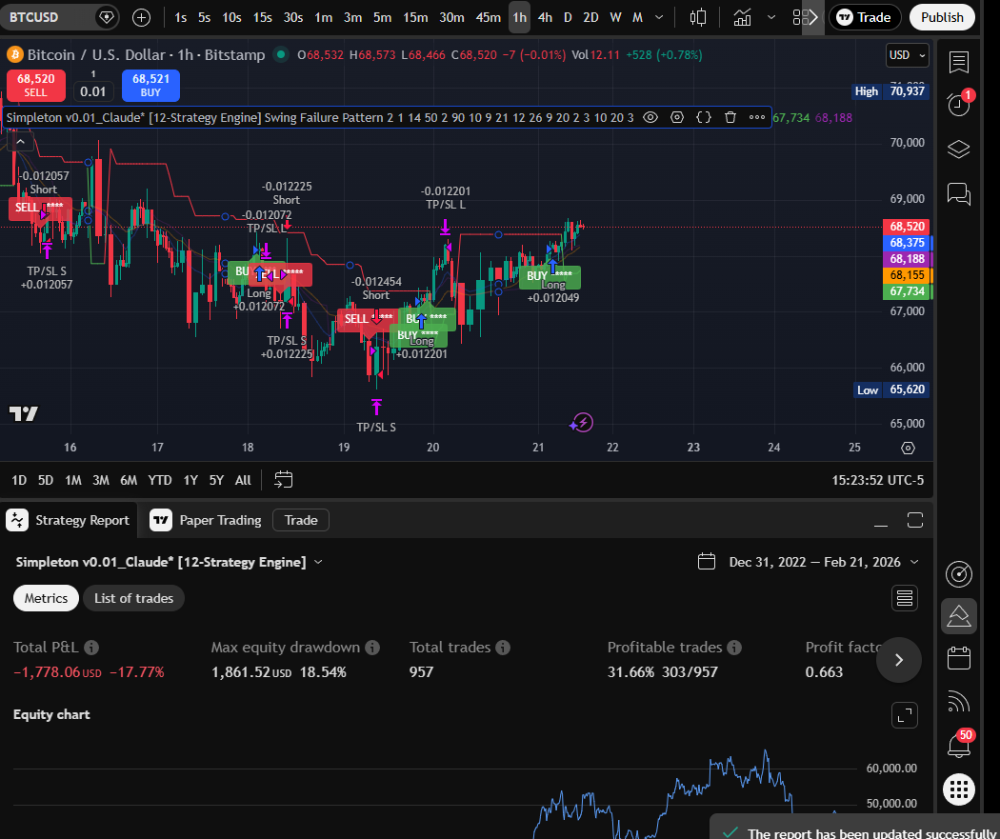Click the Publish button
The height and width of the screenshot is (839, 1000).
[942, 17]
